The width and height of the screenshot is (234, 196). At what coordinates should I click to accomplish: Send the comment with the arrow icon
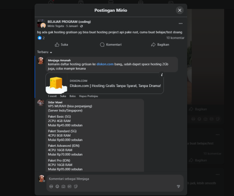tap(178, 187)
